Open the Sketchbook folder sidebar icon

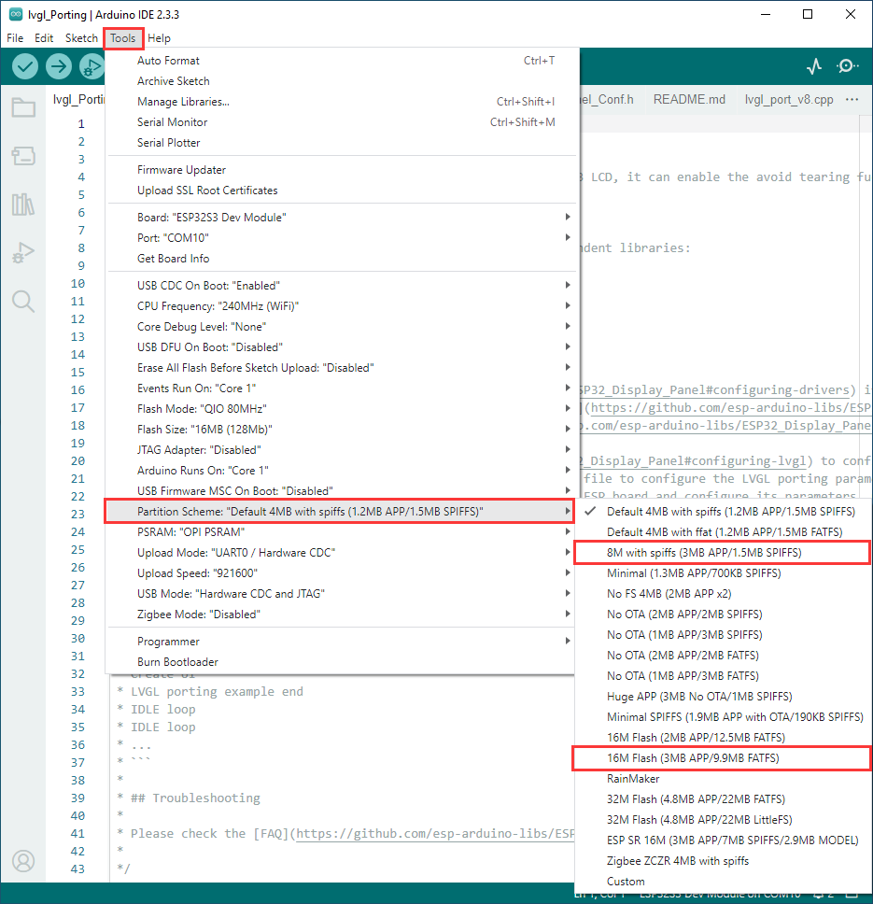pyautogui.click(x=23, y=107)
